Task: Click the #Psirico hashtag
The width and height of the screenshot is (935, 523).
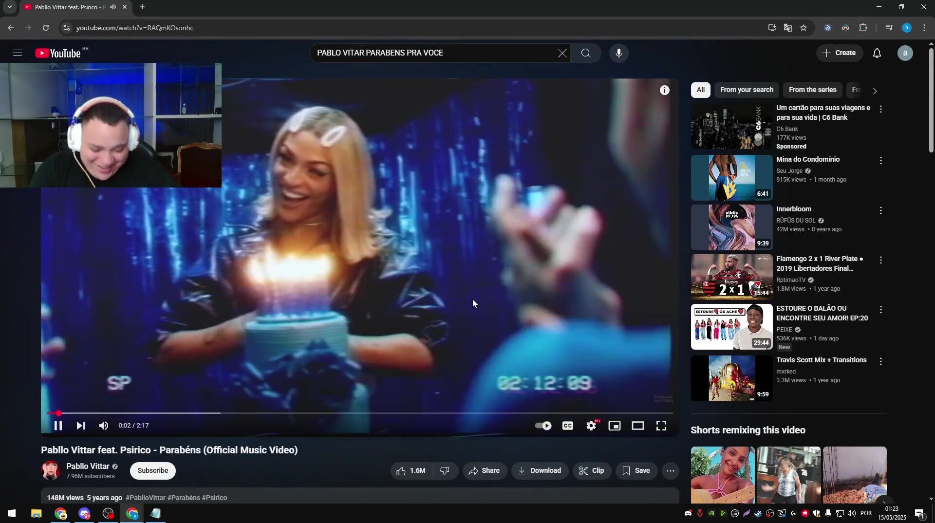Action: click(214, 498)
